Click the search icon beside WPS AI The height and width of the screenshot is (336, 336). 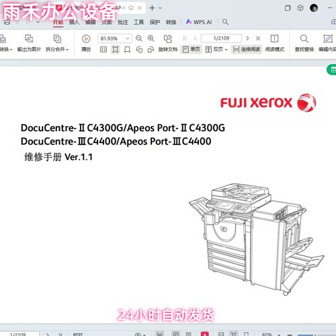225,22
